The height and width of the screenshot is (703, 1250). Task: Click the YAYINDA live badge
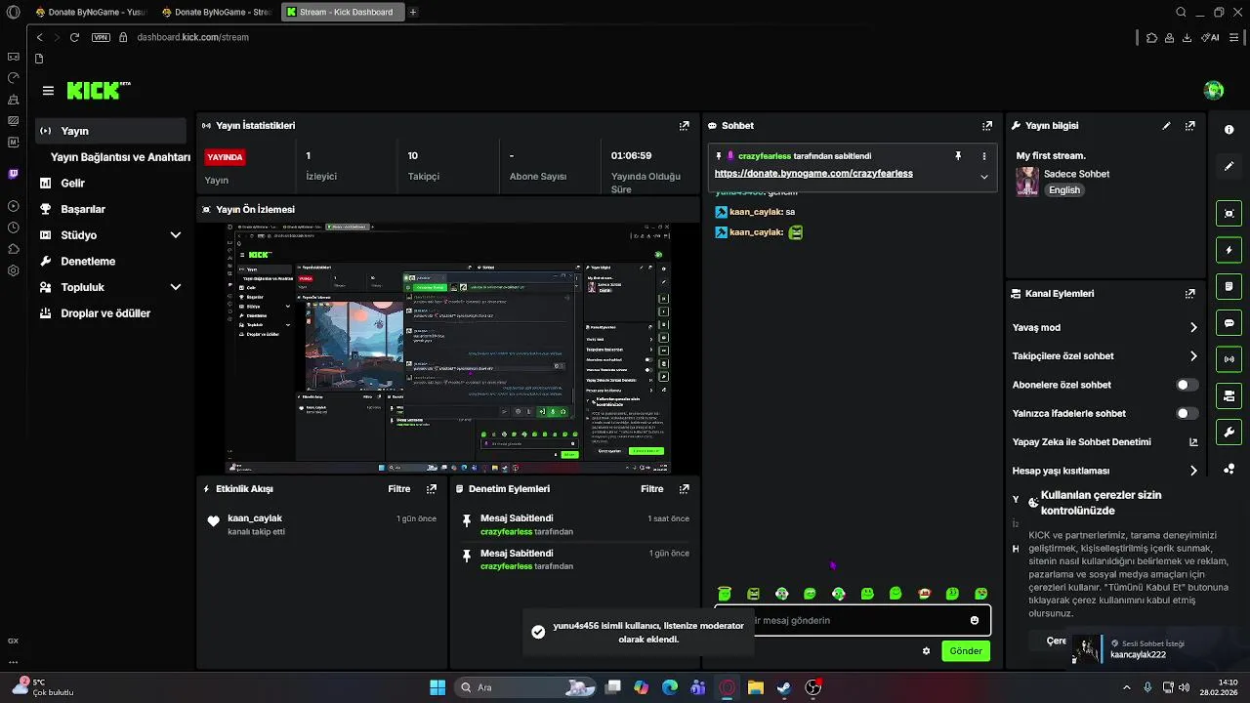point(226,156)
